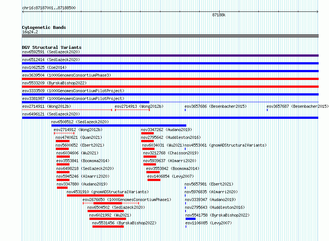Screen dimensions: 329x241
Task: Click nsv5976835 (Almarri2020) label
Action: (x=211, y=192)
